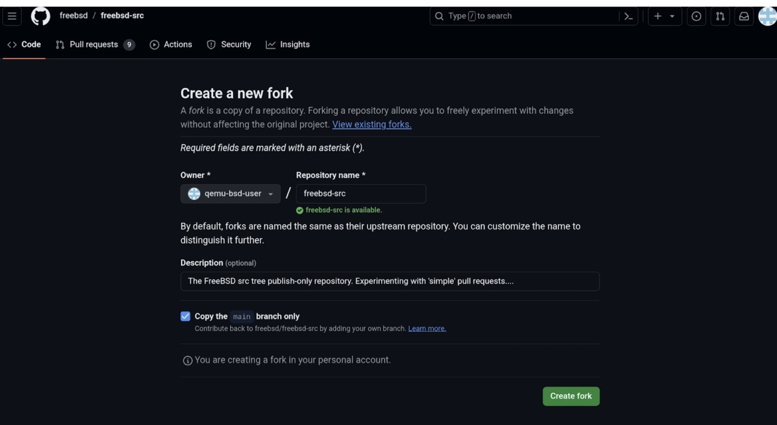The image size is (777, 425).
Task: Click the plus create-new icon
Action: [658, 16]
